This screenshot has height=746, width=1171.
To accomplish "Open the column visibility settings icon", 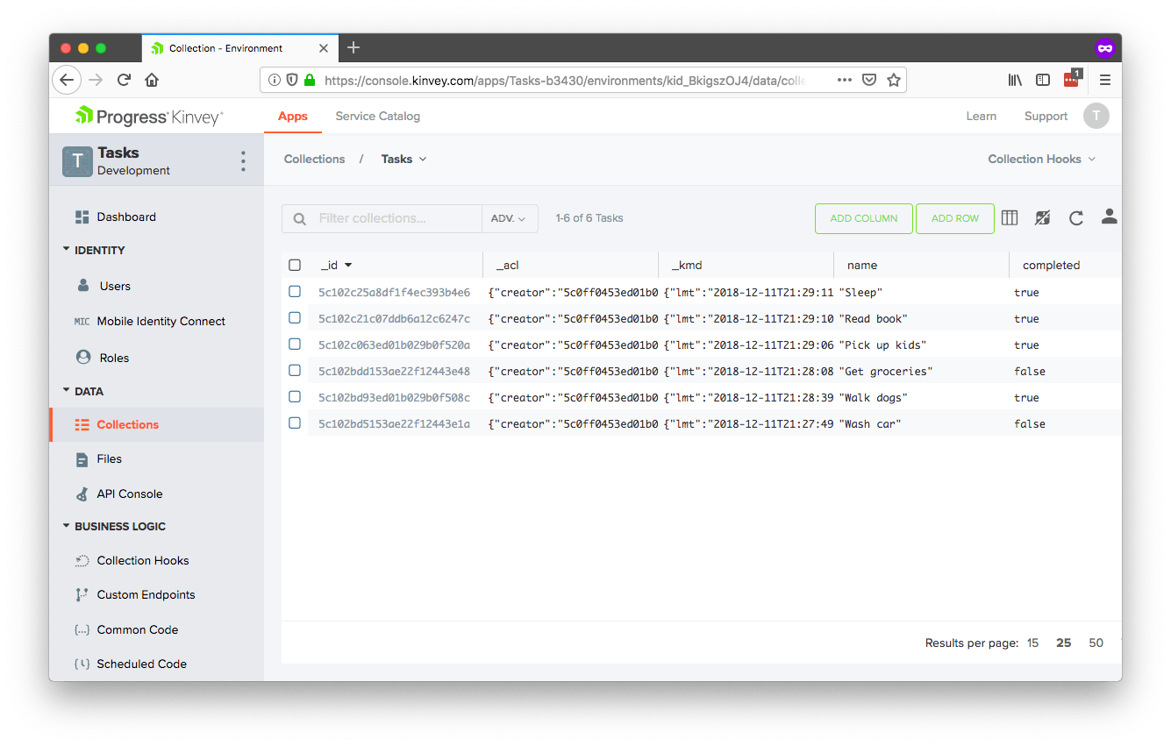I will (x=1010, y=218).
